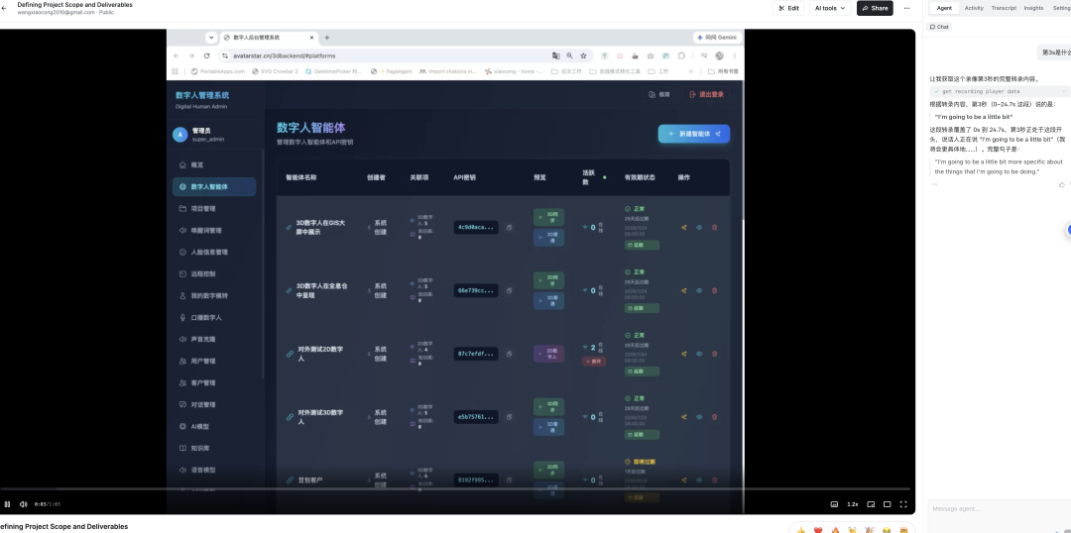The width and height of the screenshot is (1071, 533).
Task: Seek on the video progress bar
Action: (455, 489)
